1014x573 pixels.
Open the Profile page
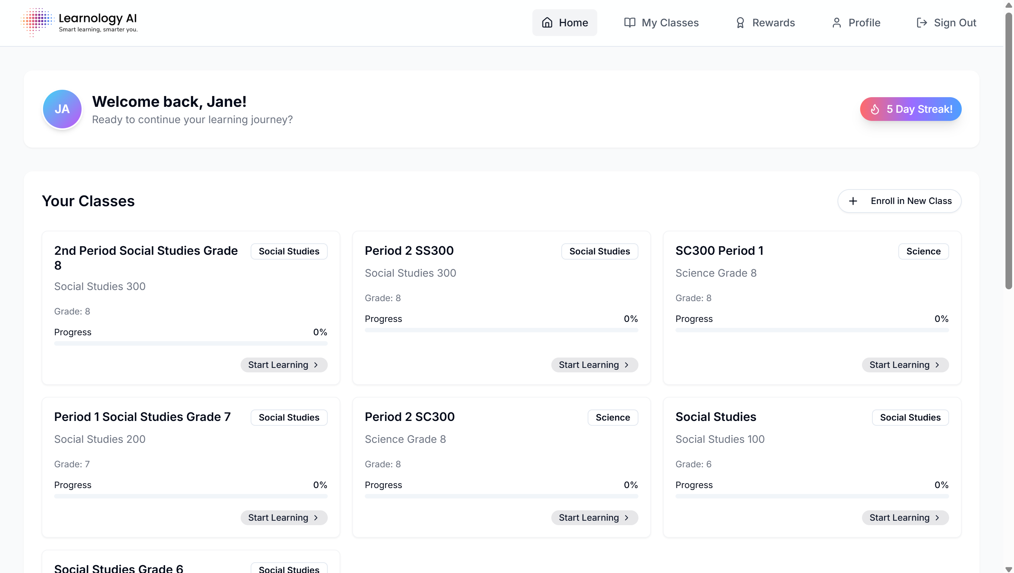click(856, 23)
